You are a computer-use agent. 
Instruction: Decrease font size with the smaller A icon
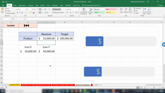click(35, 9)
